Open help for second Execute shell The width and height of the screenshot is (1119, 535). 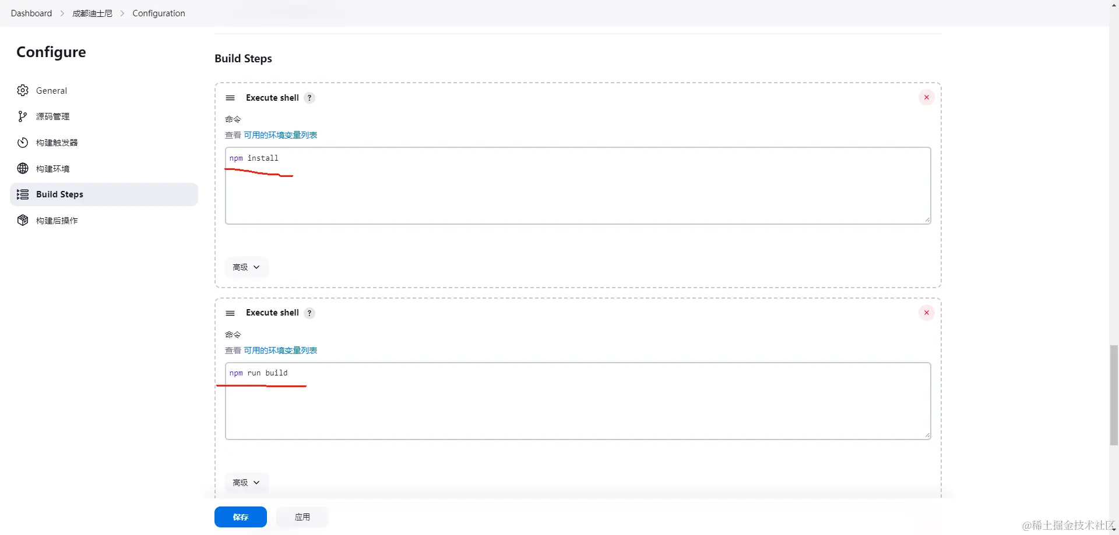point(309,313)
